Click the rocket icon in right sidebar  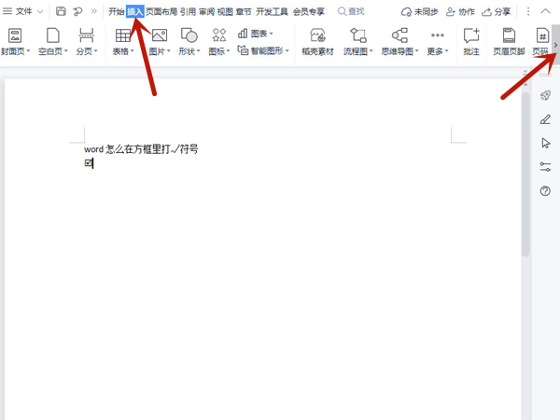tap(545, 95)
